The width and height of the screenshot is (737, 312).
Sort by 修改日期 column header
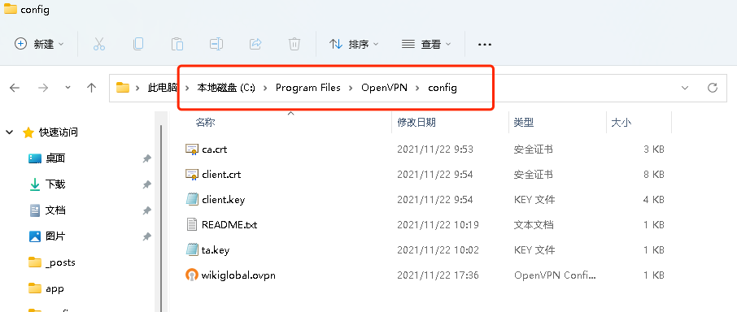click(x=416, y=123)
